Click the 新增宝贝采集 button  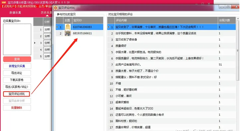pyautogui.click(x=17, y=66)
